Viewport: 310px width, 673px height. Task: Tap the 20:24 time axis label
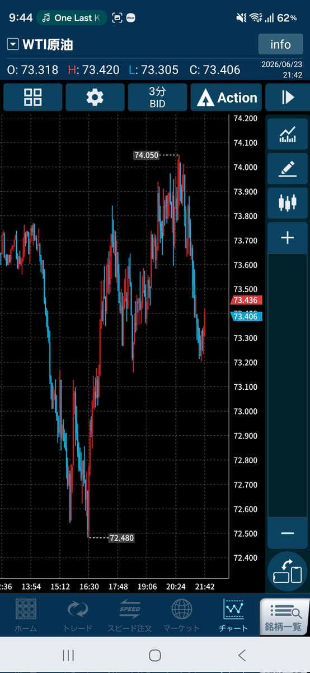pos(176,587)
